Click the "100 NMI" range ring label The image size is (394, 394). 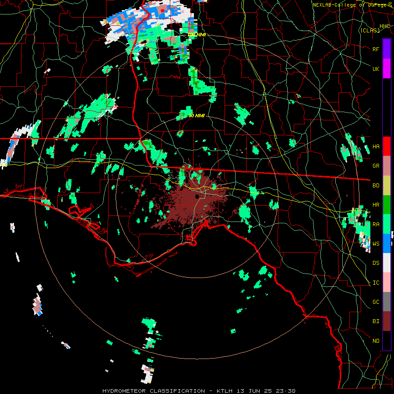click(x=197, y=35)
